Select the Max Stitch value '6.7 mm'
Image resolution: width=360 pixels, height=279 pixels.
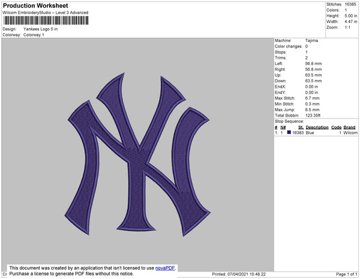pyautogui.click(x=312, y=98)
